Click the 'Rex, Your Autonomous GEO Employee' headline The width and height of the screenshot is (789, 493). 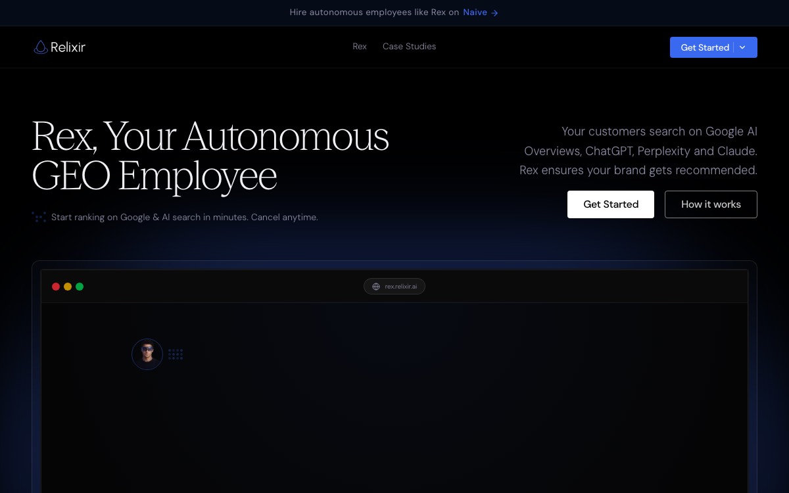210,156
